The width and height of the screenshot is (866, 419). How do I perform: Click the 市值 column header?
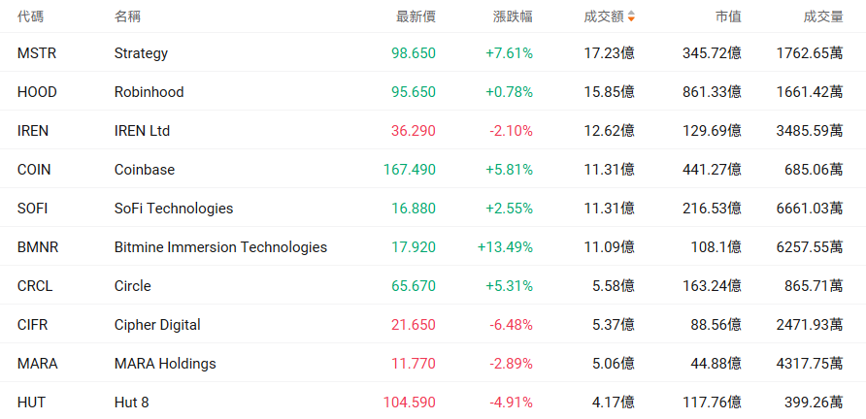pyautogui.click(x=728, y=16)
